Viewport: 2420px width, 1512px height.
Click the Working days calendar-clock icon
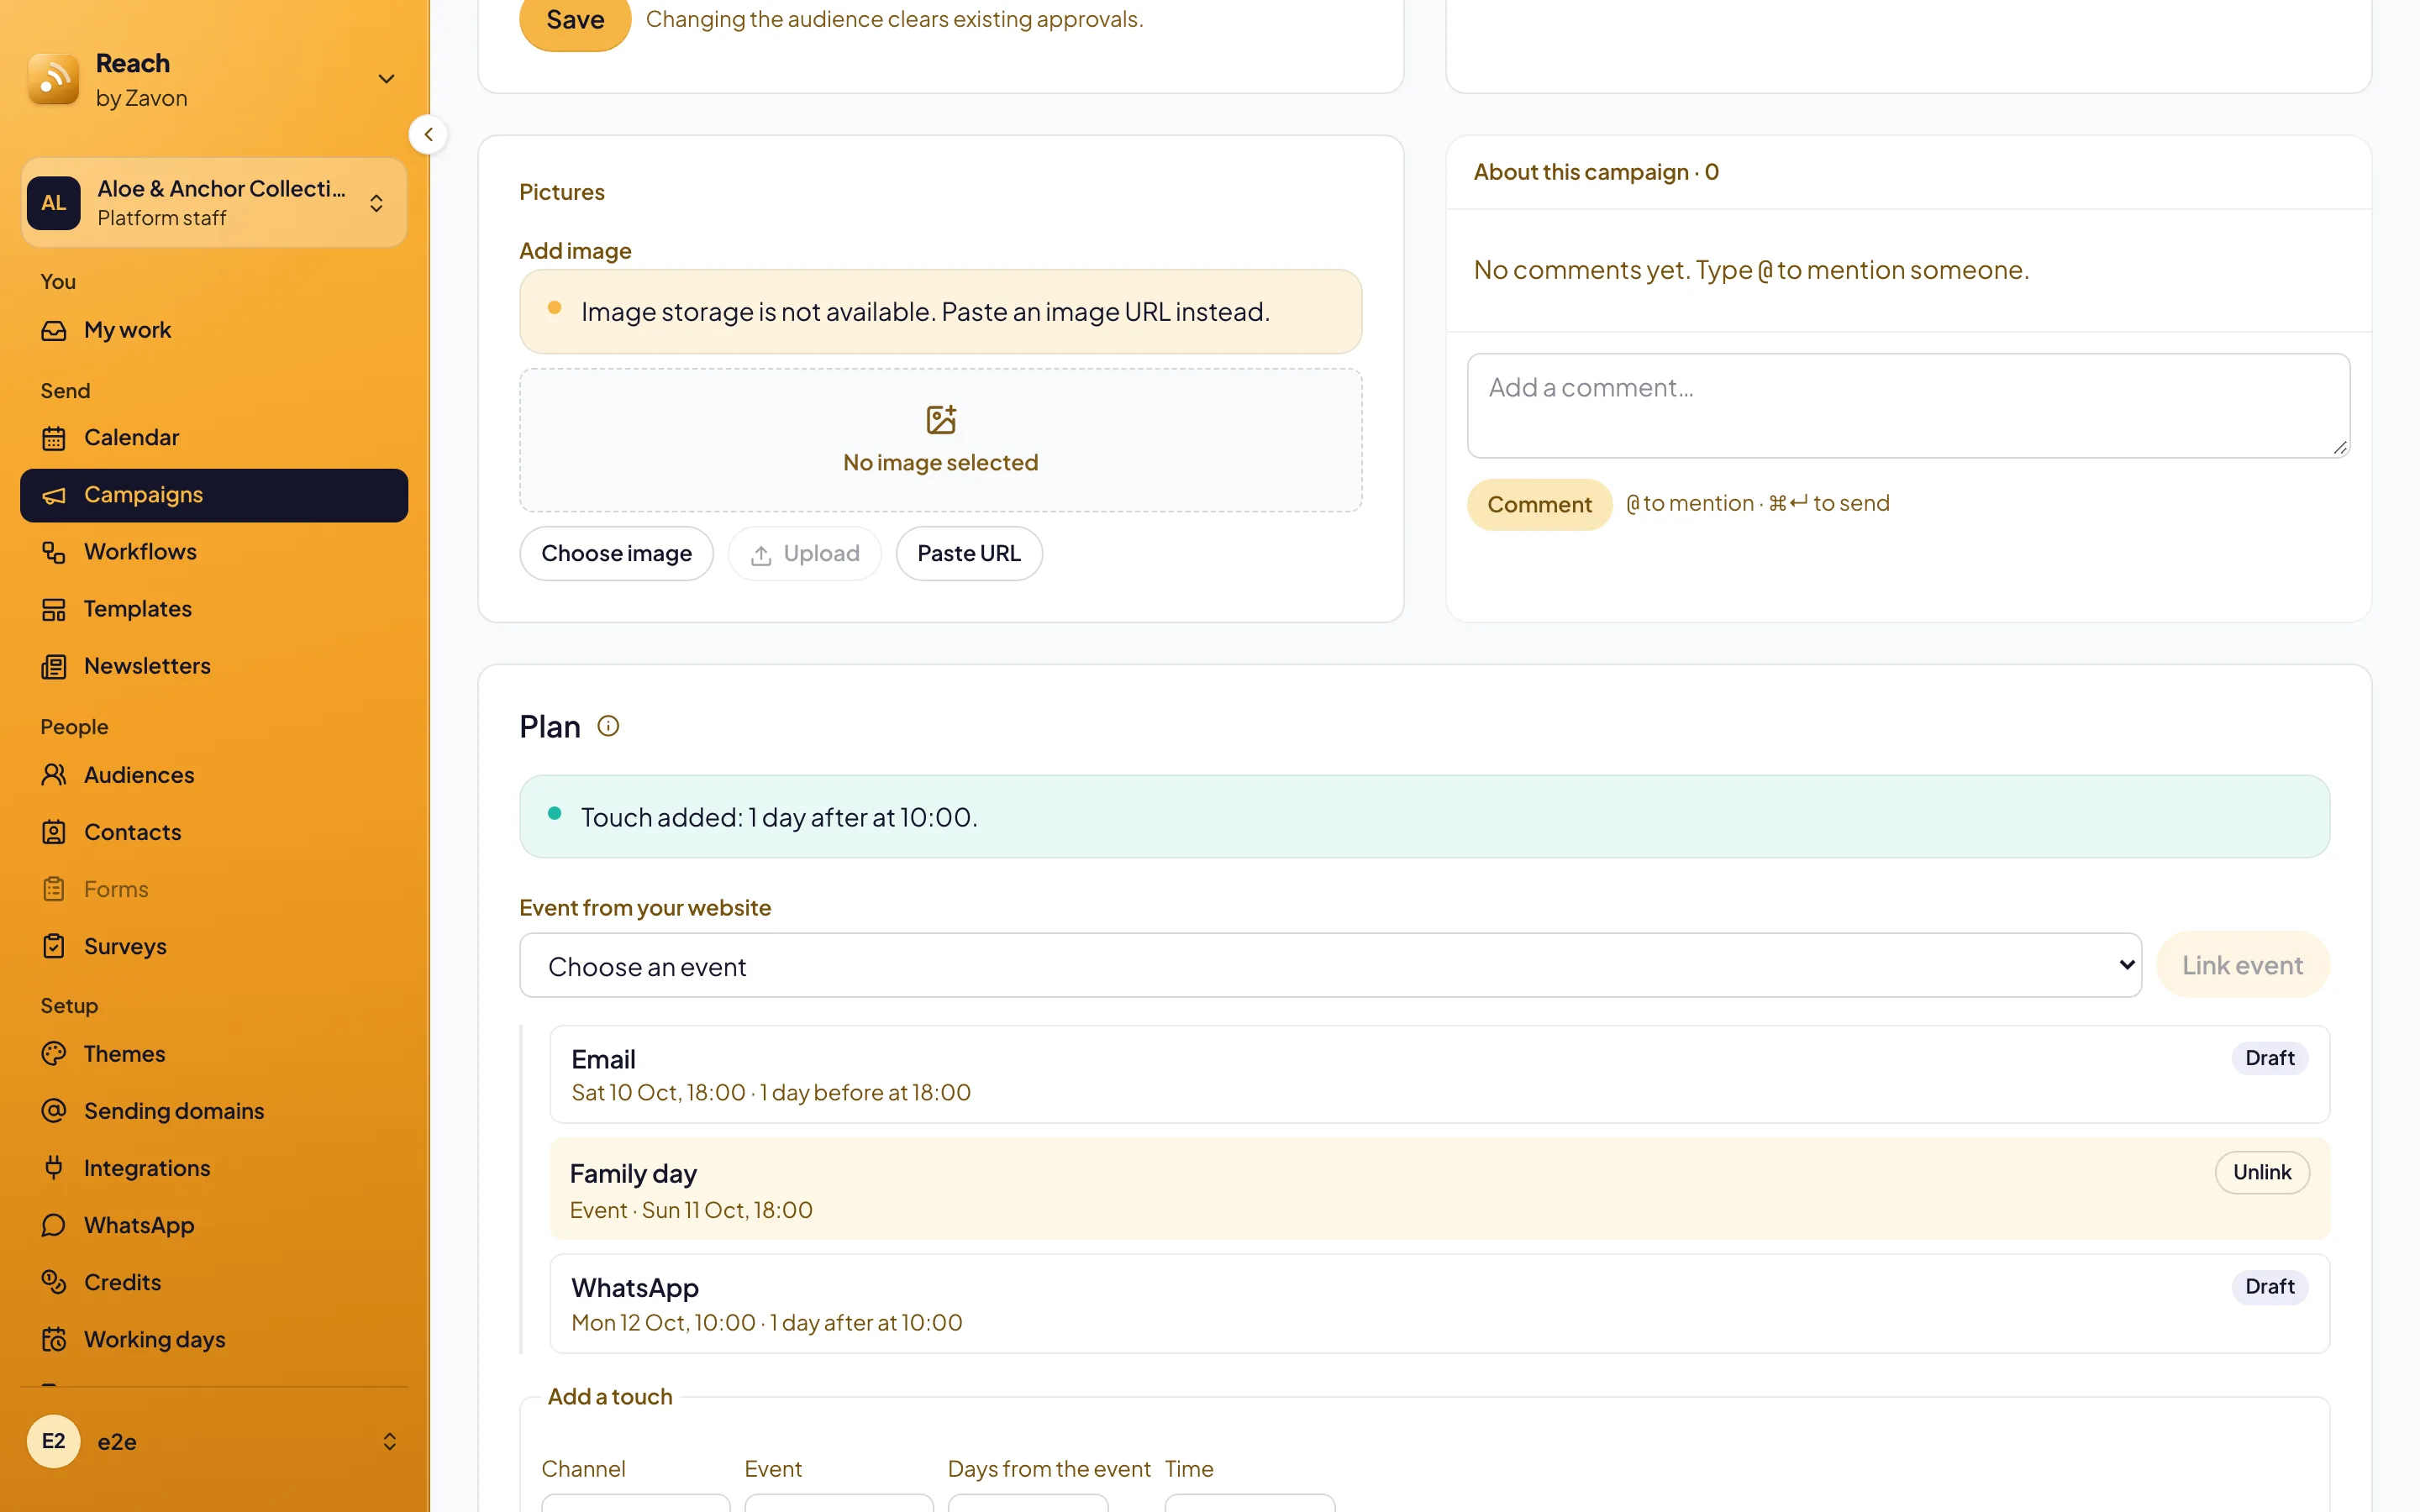point(54,1339)
